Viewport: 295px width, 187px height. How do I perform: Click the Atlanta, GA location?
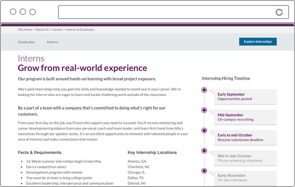(x=137, y=161)
